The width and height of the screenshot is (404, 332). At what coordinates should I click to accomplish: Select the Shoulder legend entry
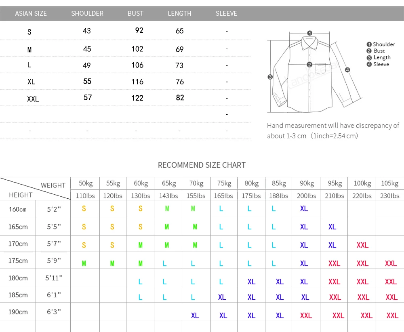tap(381, 44)
